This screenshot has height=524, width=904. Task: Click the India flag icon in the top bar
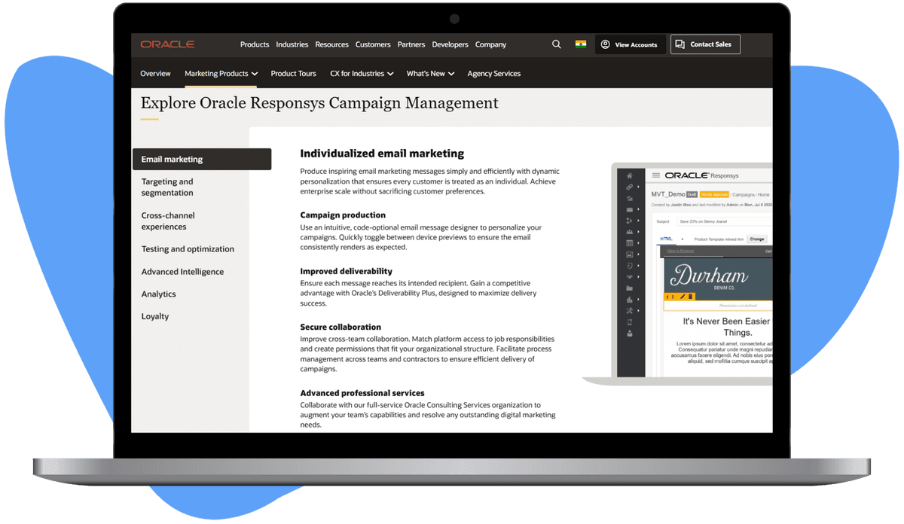point(579,44)
